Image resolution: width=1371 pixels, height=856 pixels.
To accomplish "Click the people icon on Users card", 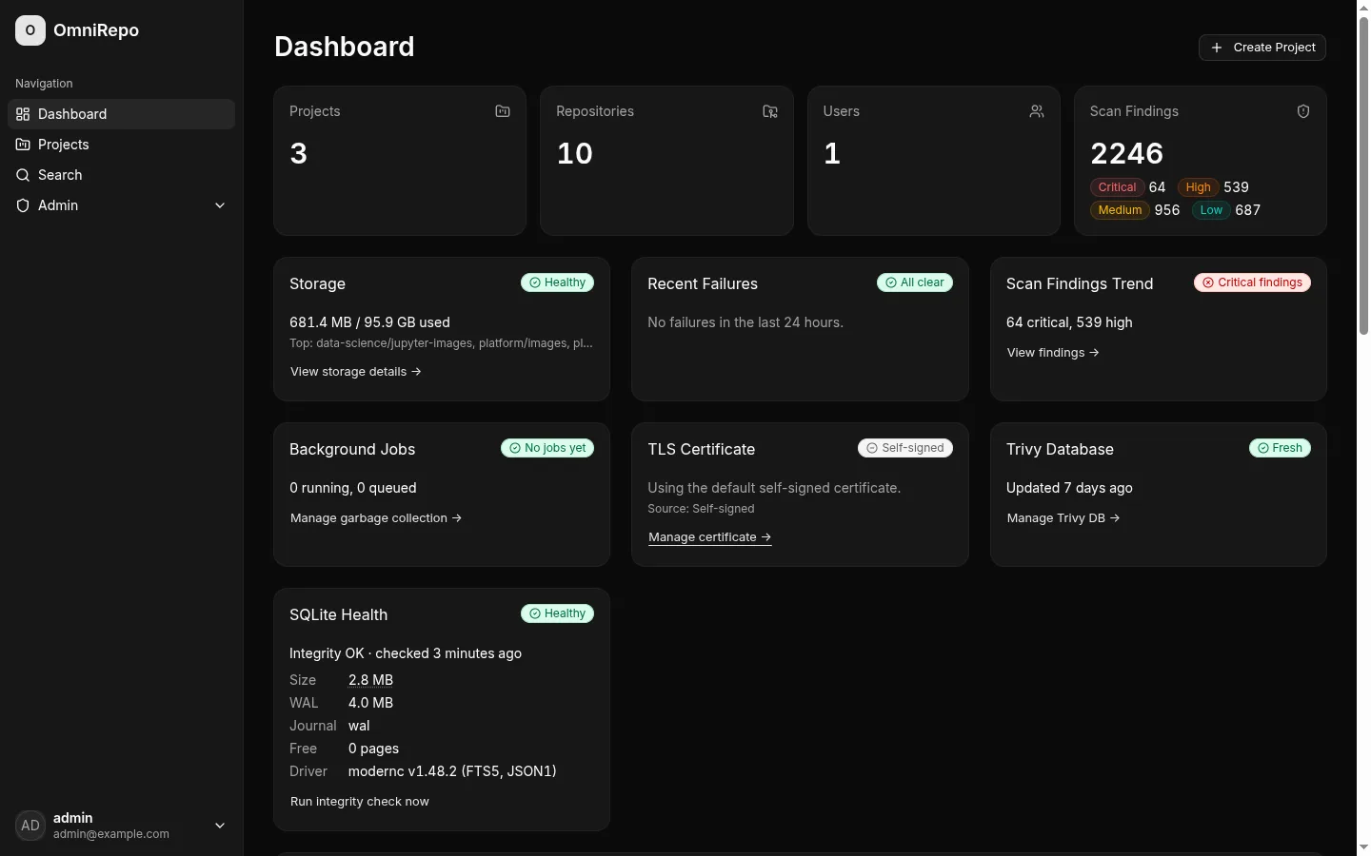I will [1037, 111].
